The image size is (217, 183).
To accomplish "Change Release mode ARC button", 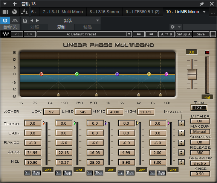I will (x=200, y=153).
